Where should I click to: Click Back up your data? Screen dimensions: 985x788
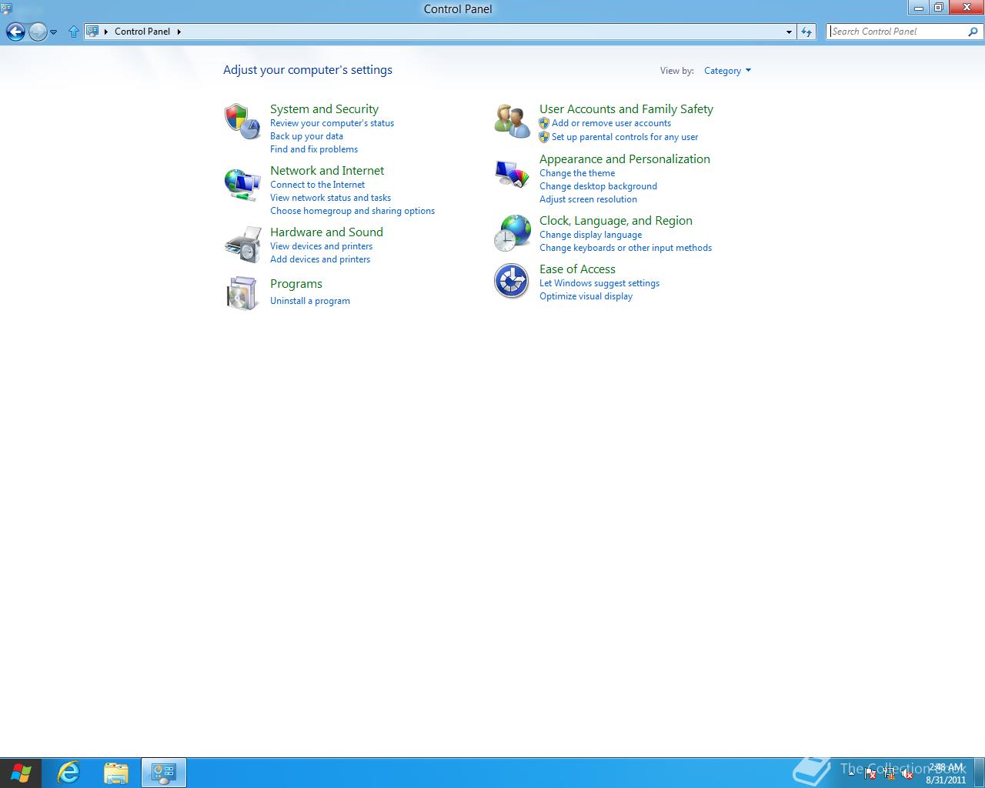click(306, 136)
